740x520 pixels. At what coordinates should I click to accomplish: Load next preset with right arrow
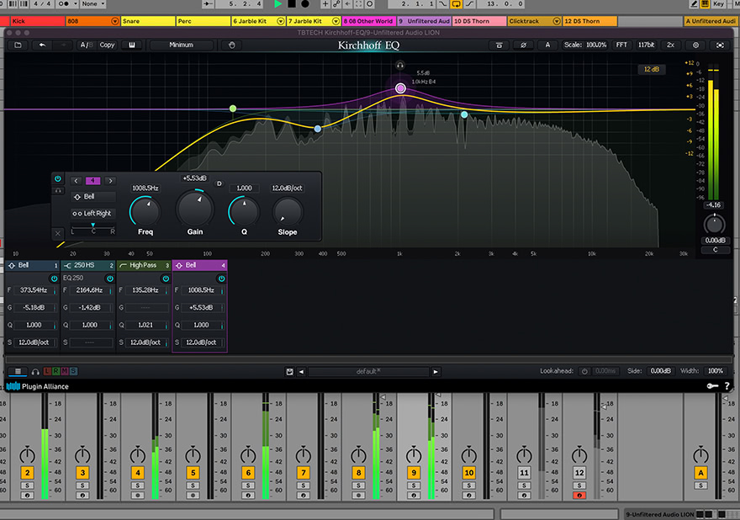point(436,372)
